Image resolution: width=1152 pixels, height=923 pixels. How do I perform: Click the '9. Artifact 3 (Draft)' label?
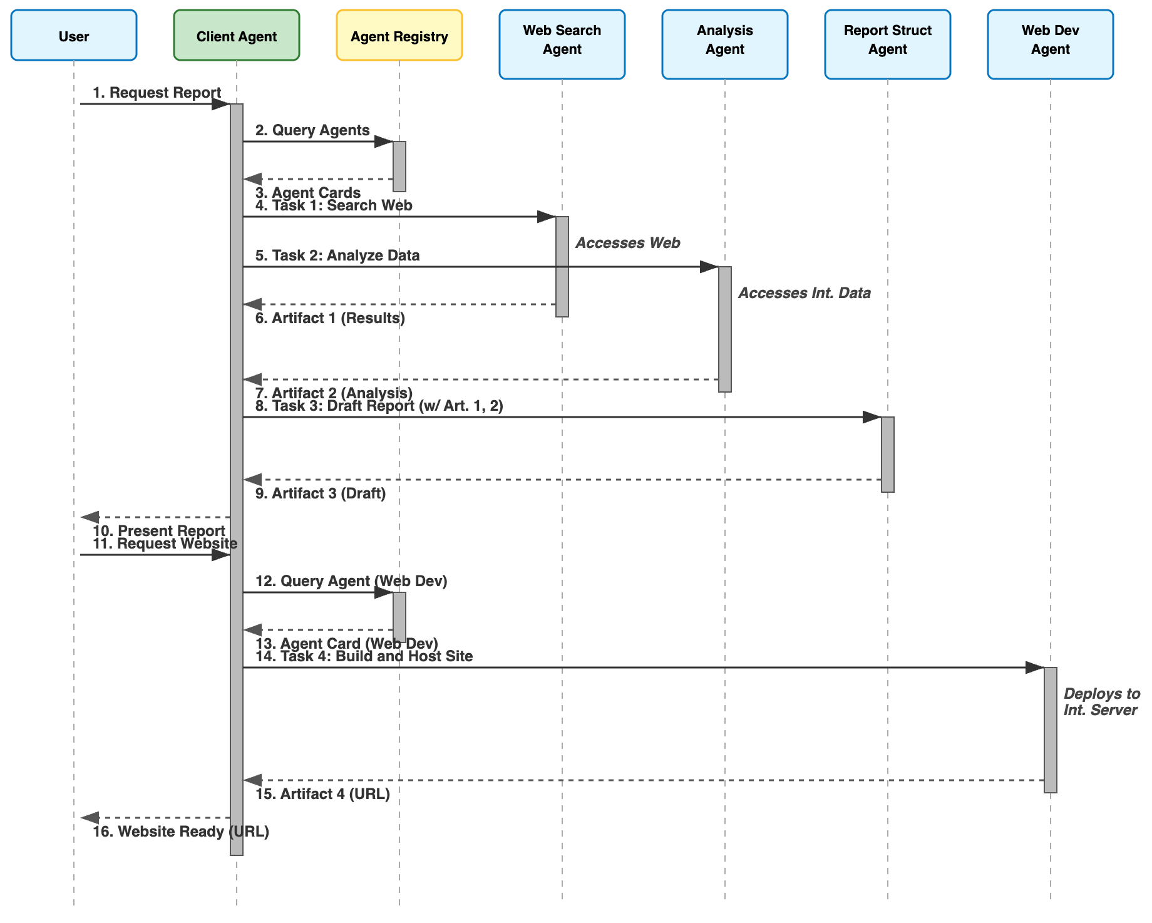pyautogui.click(x=321, y=493)
